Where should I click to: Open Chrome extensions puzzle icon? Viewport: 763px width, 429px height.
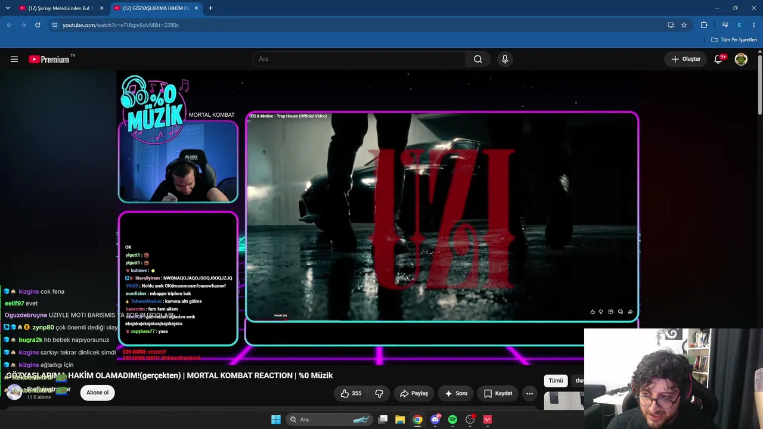(704, 25)
